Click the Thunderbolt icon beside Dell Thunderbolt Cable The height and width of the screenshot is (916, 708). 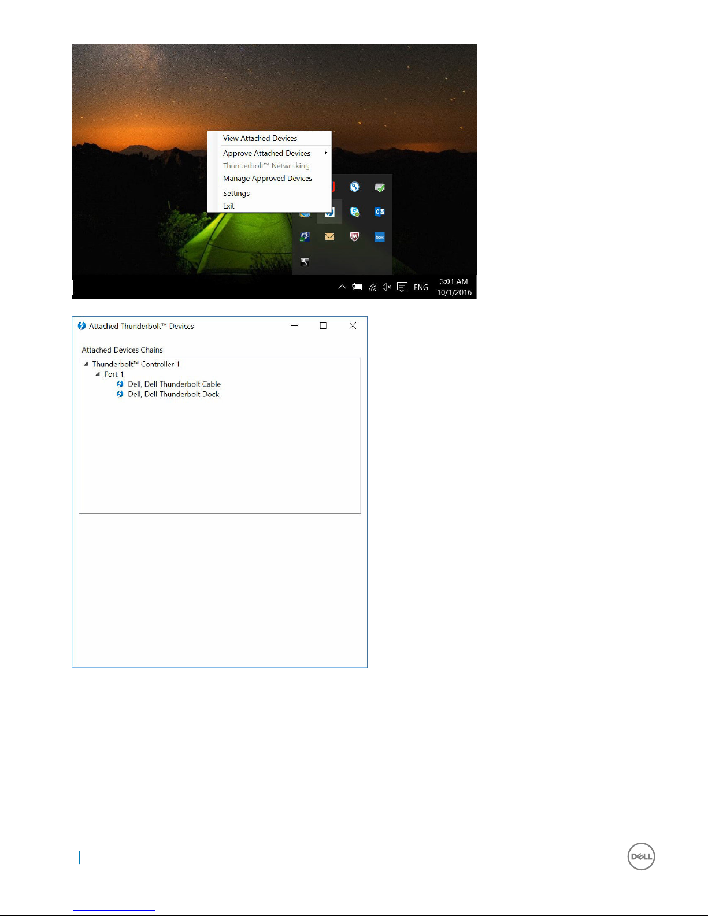[120, 384]
